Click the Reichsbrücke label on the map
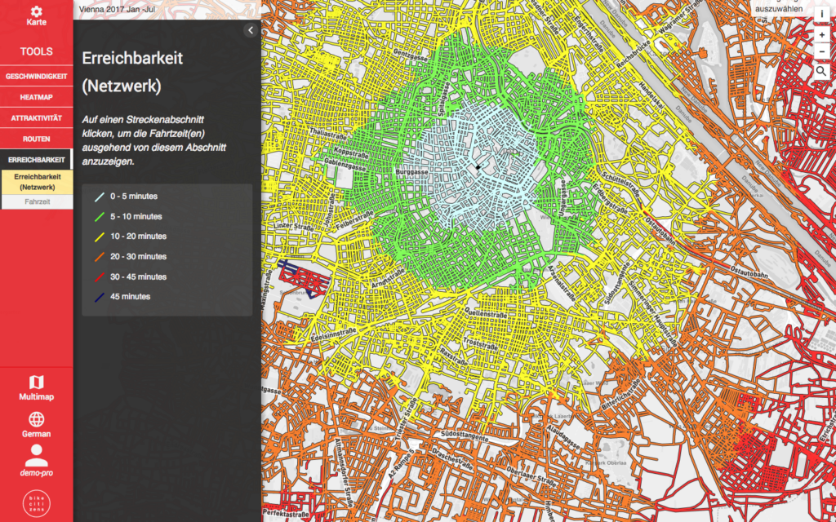Screen dimensions: 836x522 tap(634, 54)
